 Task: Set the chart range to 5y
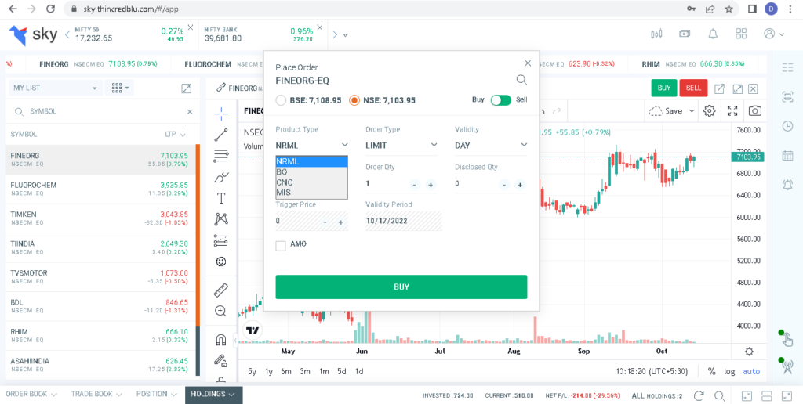(x=252, y=372)
